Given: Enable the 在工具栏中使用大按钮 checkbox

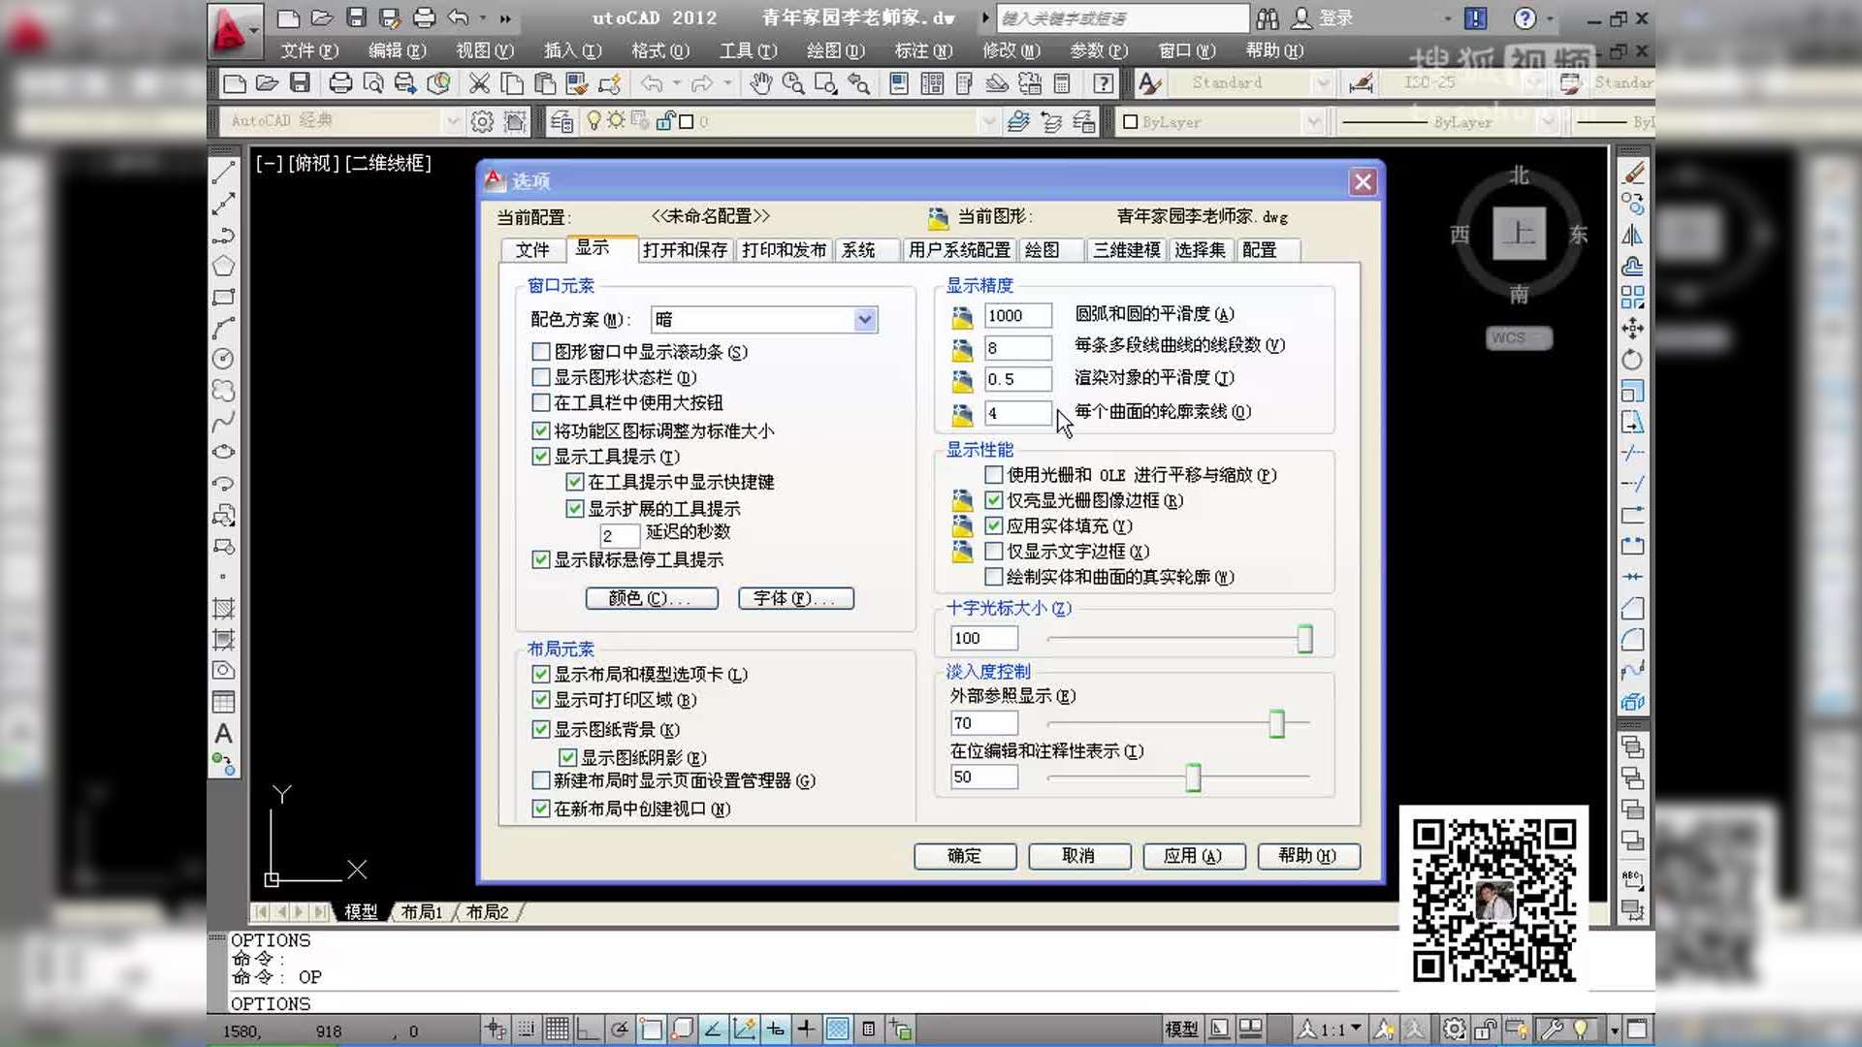Looking at the screenshot, I should [x=541, y=403].
